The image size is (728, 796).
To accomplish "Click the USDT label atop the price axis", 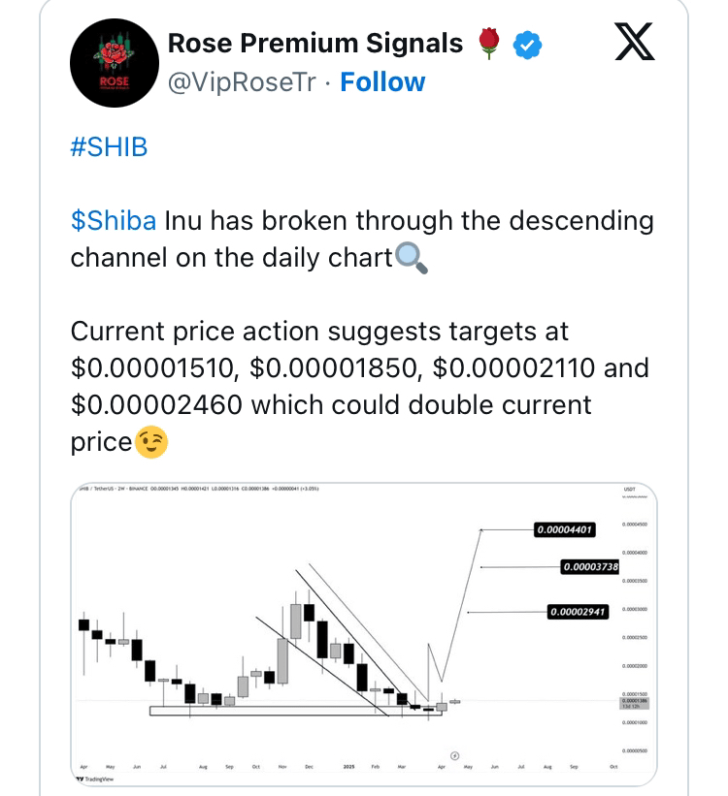I will [x=629, y=492].
